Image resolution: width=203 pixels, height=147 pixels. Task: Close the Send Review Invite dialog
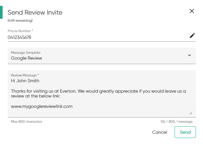tap(192, 11)
